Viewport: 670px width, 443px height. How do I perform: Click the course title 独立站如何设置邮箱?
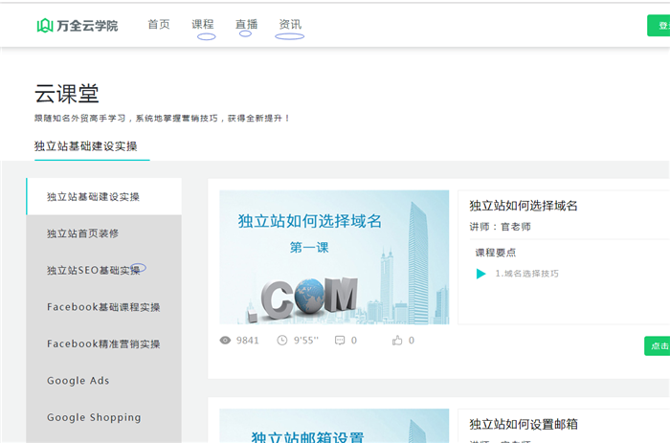524,424
